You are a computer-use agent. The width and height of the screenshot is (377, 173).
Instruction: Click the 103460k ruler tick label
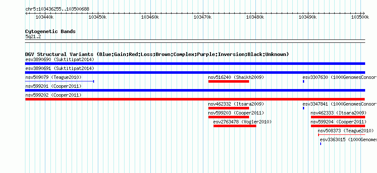point(150,17)
